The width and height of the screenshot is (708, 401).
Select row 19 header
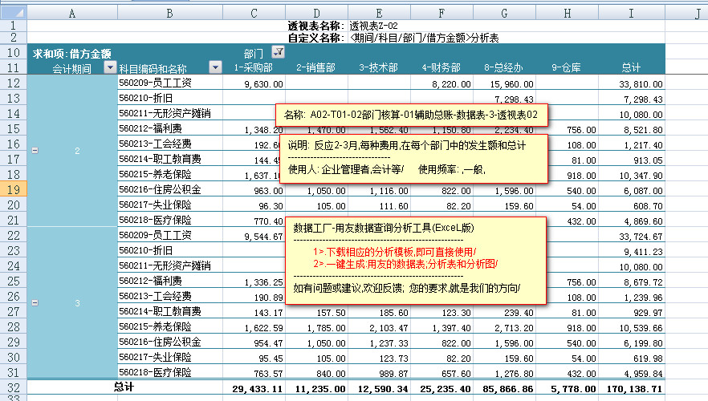tap(13, 189)
